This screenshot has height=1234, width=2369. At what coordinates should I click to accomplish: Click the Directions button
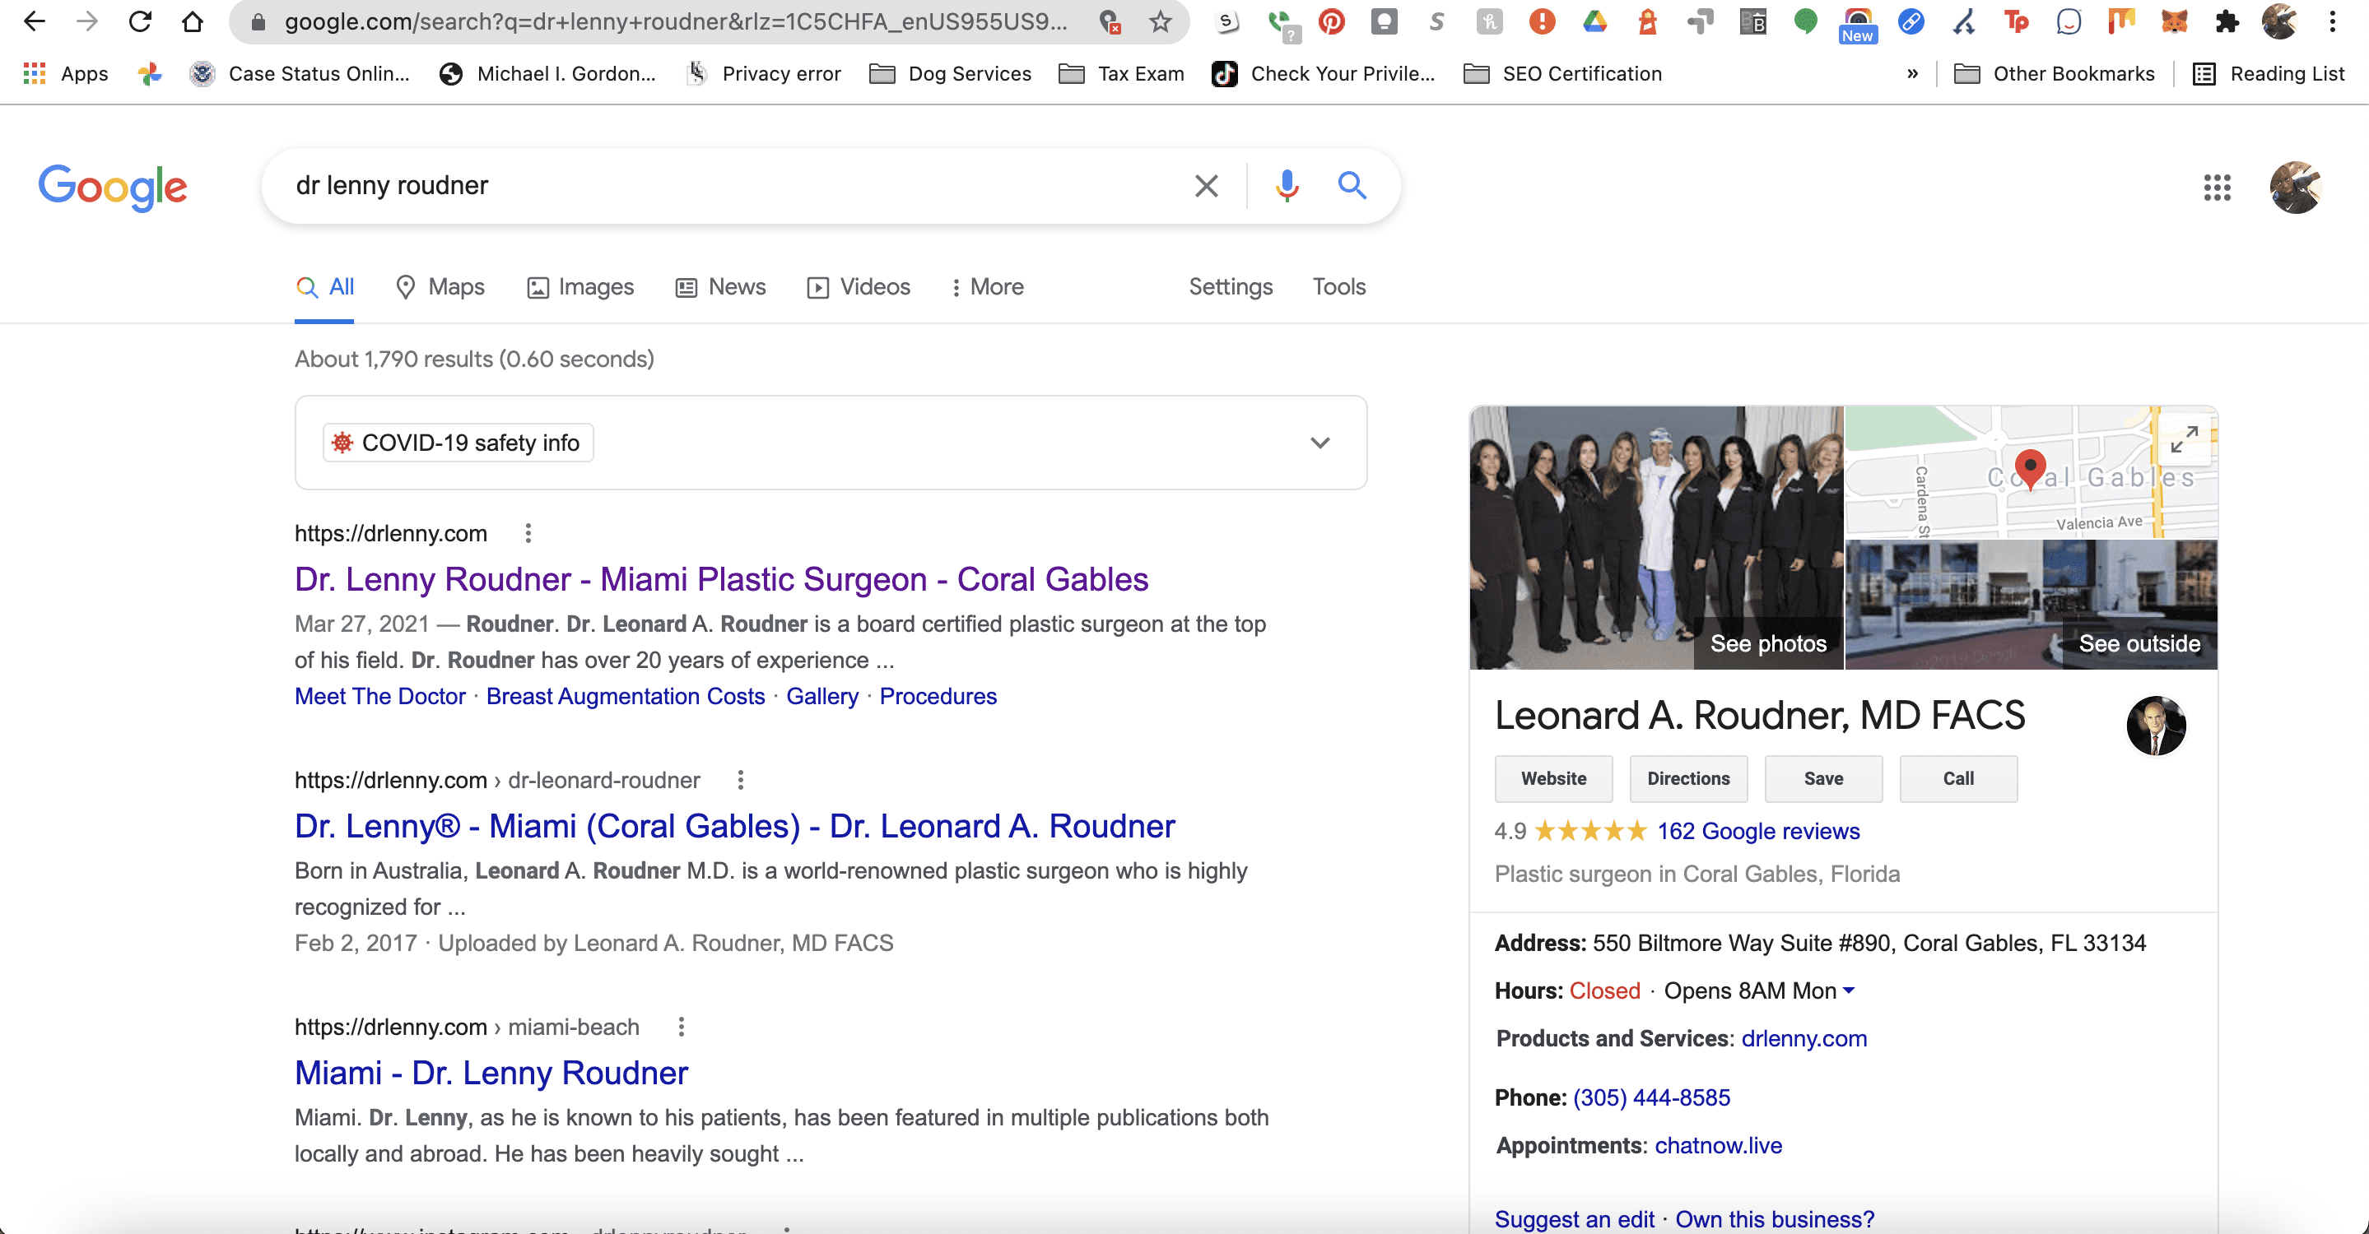[x=1687, y=778]
